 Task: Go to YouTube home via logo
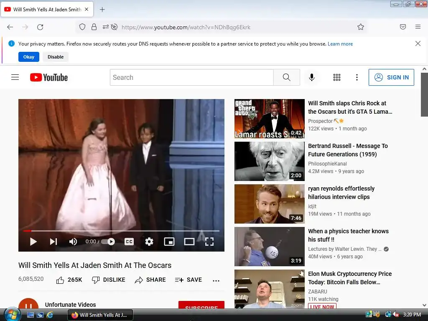point(49,77)
